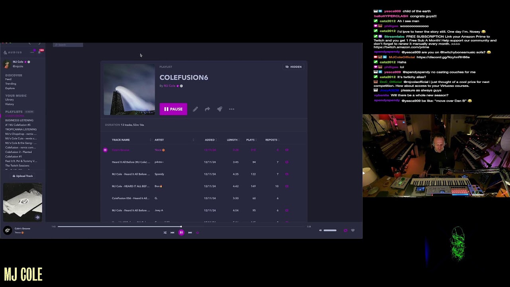This screenshot has width=510, height=287.
Task: Open the Discord link in Twitch chat
Action: [443, 57]
